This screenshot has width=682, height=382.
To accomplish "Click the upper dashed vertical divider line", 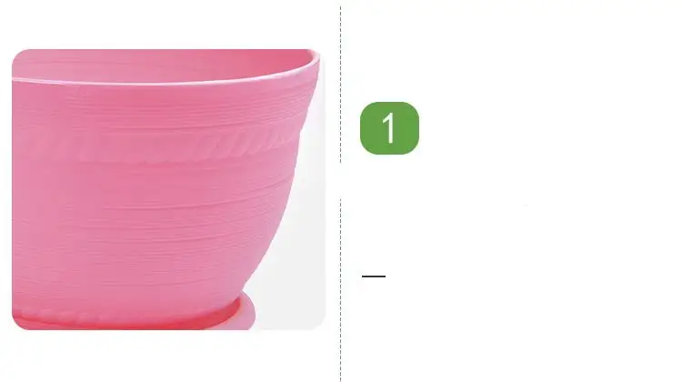I will point(341,85).
